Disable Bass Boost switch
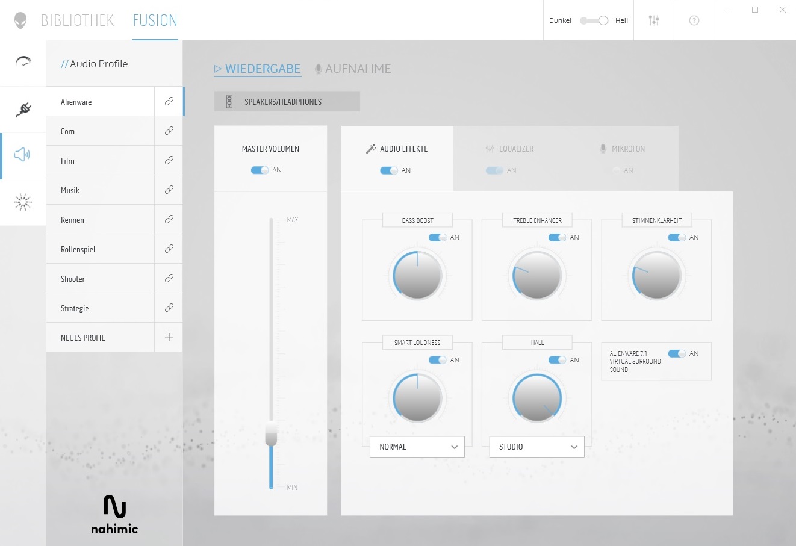Image resolution: width=796 pixels, height=546 pixels. tap(438, 237)
